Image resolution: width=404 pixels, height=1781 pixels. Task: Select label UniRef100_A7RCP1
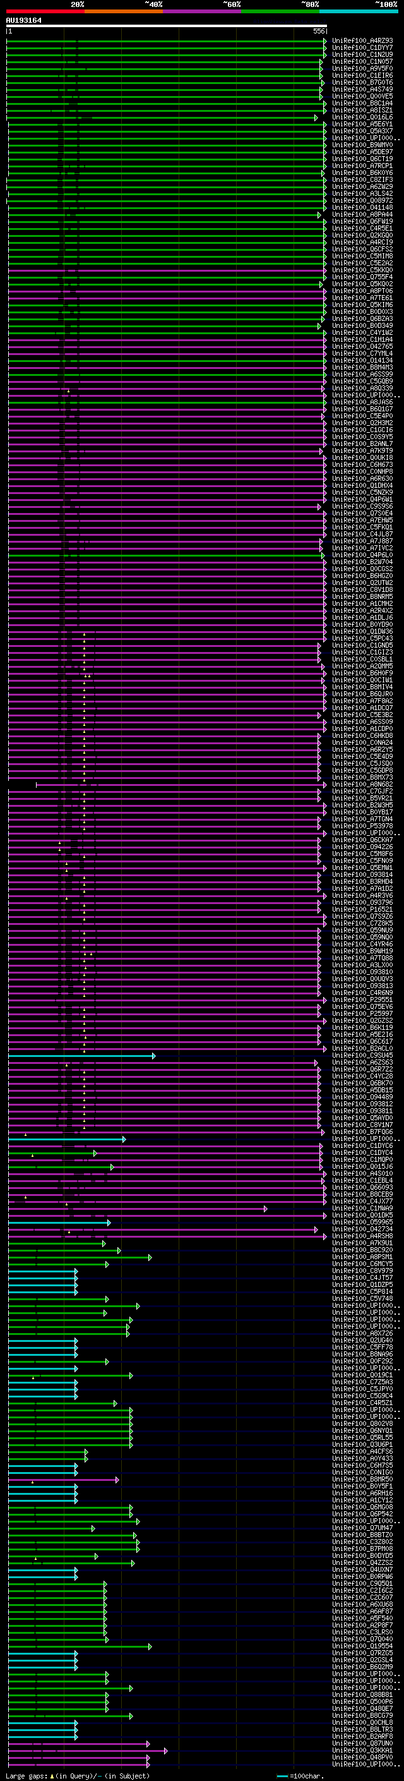tap(362, 166)
